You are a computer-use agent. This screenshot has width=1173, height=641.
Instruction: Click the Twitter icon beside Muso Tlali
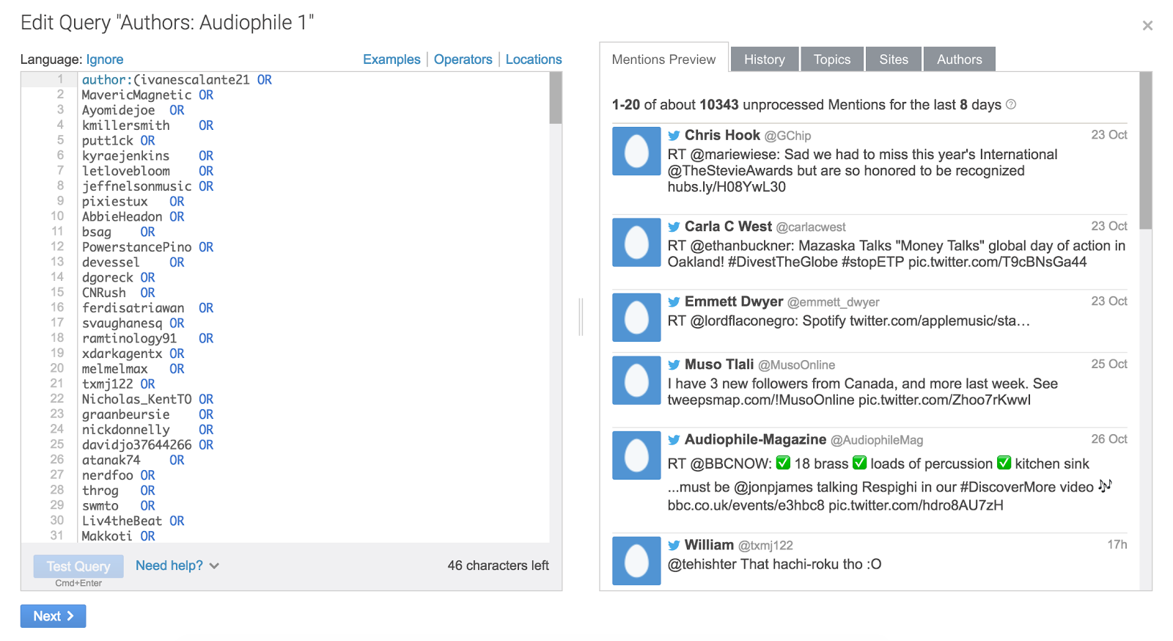(x=674, y=365)
